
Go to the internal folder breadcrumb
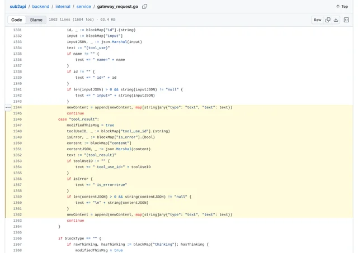tap(63, 7)
